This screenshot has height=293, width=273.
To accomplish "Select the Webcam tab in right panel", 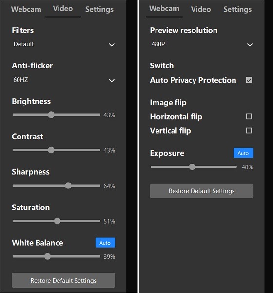I will pos(164,9).
